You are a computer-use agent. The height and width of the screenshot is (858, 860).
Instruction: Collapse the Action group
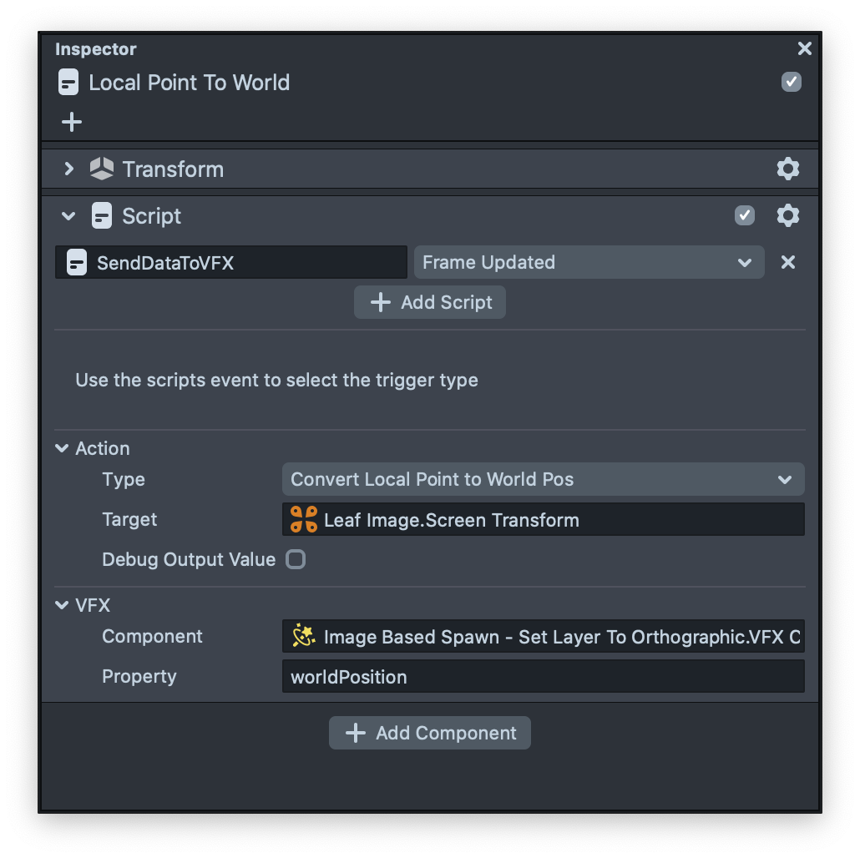click(62, 448)
